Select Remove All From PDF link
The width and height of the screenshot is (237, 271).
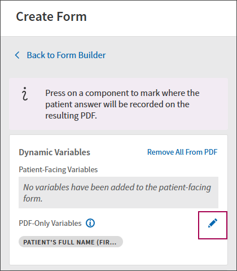point(182,152)
